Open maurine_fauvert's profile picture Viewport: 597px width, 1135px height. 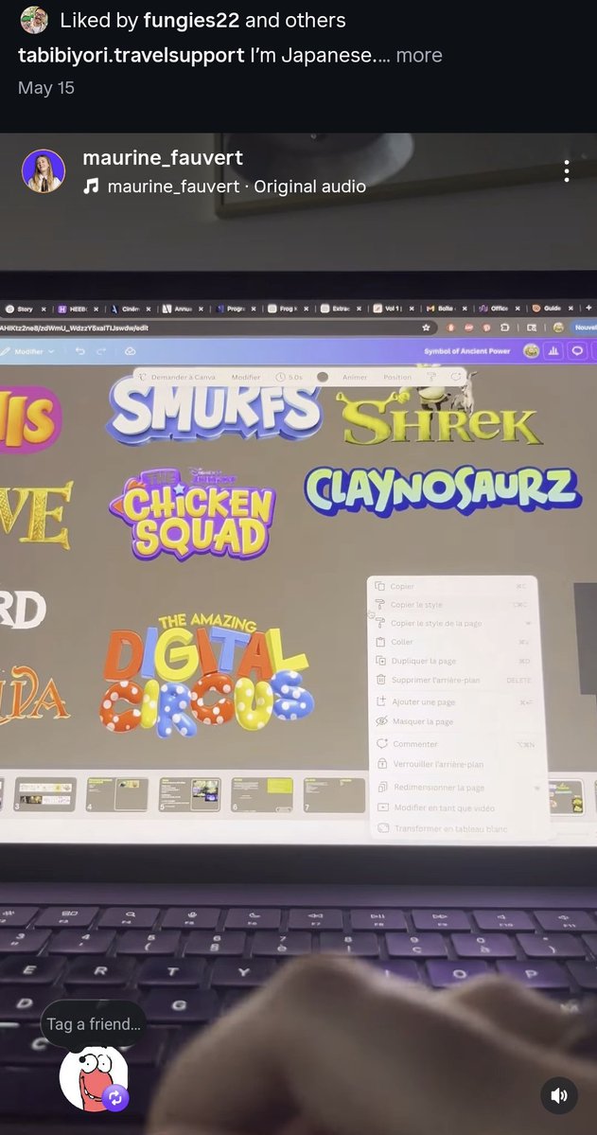(x=44, y=170)
